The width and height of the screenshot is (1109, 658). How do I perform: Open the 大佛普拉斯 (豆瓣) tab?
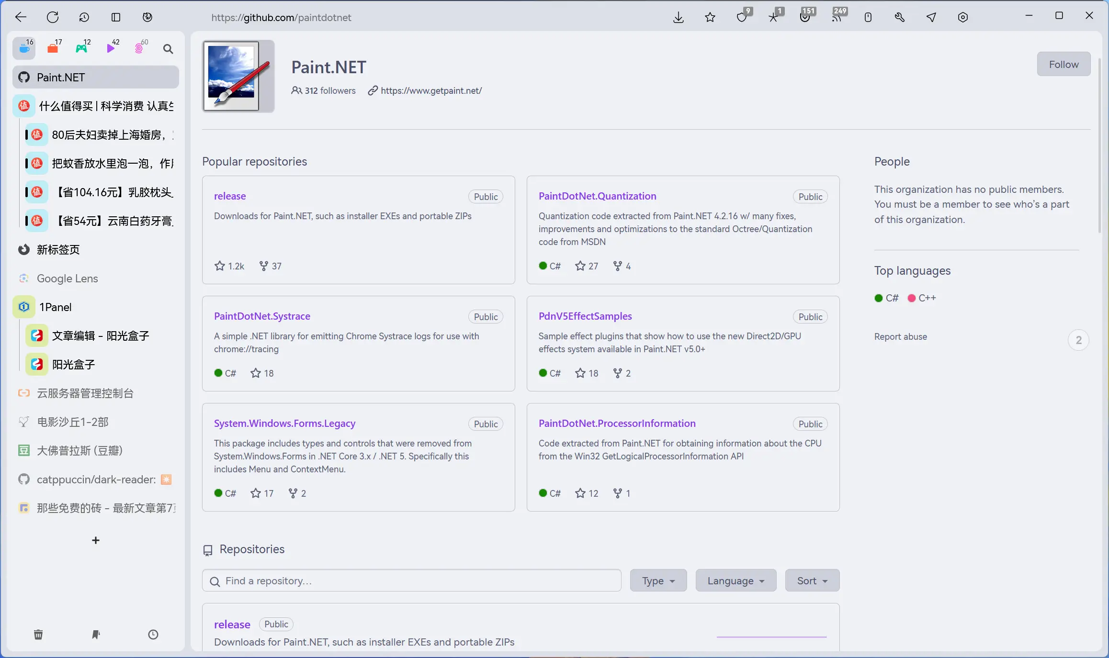click(x=96, y=450)
